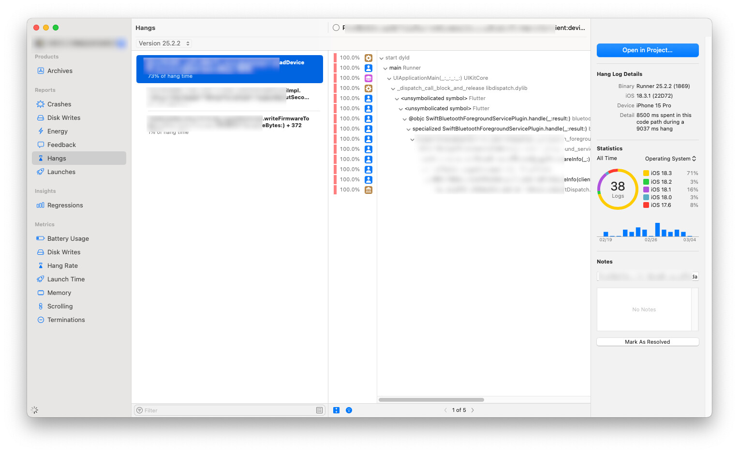Toggle the blue stack frame collapse button
The width and height of the screenshot is (739, 453).
click(336, 410)
